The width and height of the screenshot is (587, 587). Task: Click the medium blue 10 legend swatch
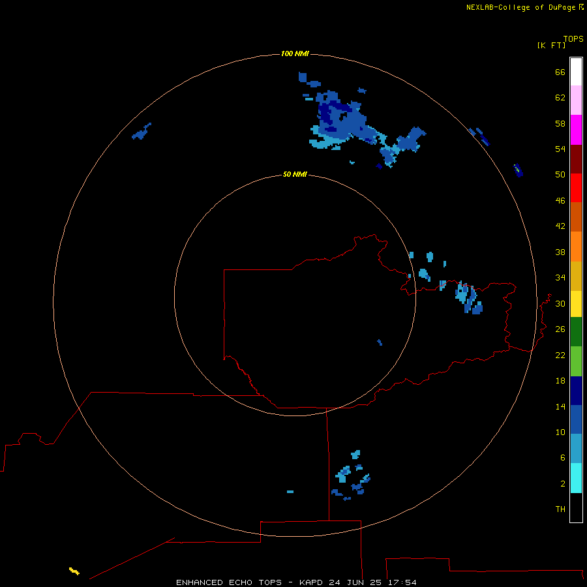click(576, 419)
